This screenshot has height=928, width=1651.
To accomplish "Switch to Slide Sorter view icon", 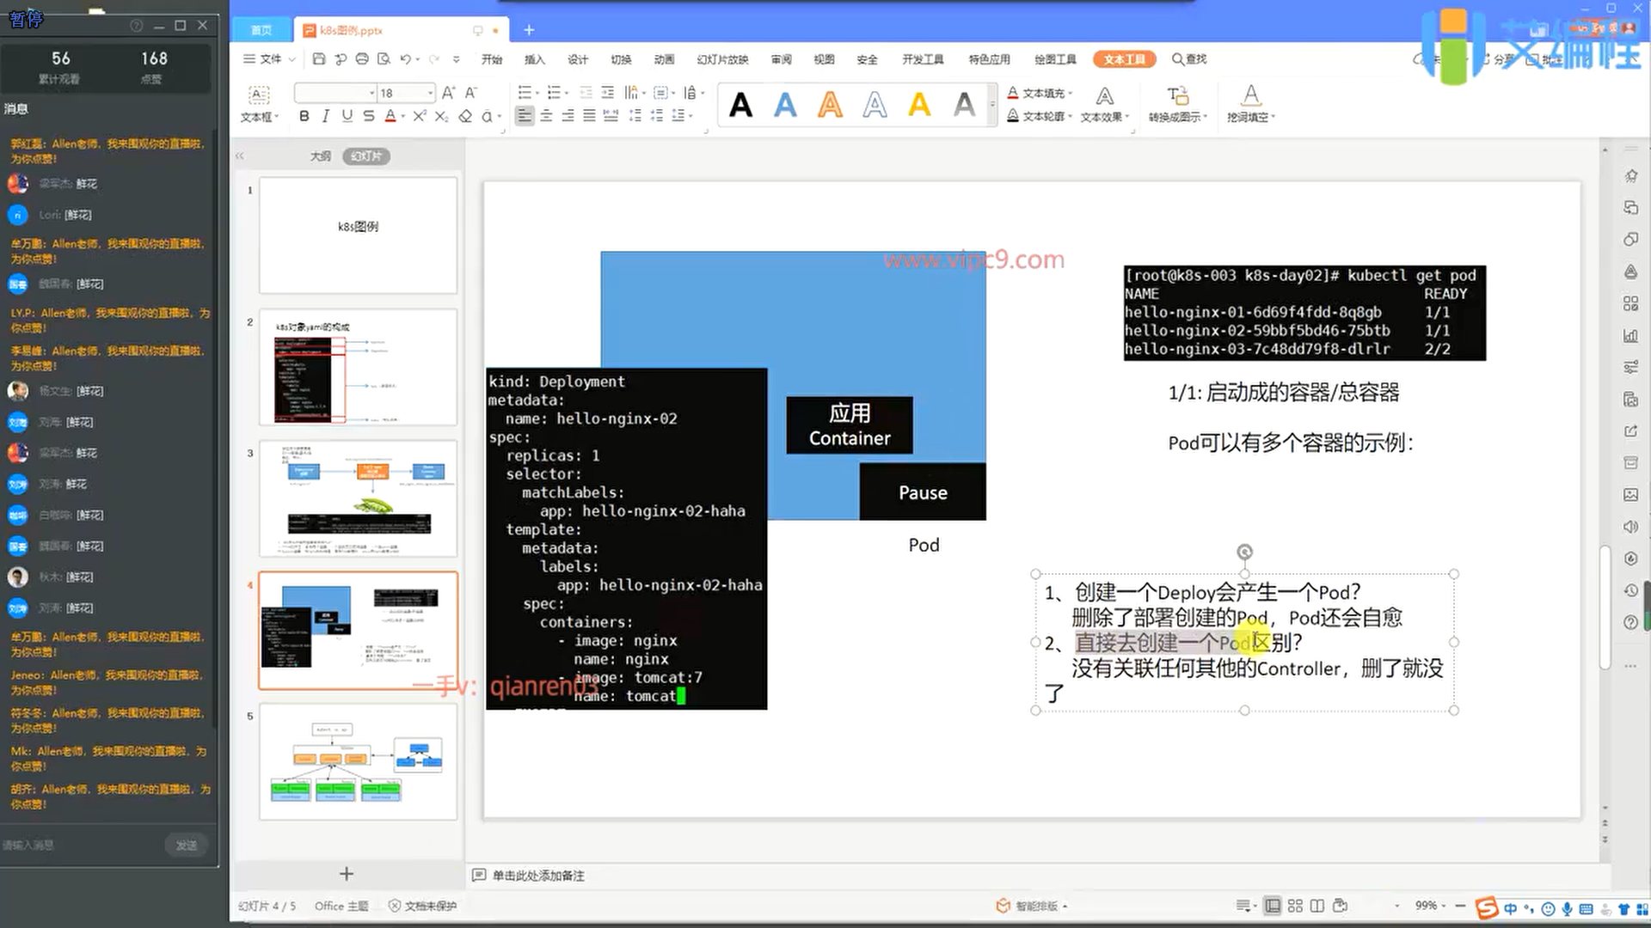I will pos(1295,906).
